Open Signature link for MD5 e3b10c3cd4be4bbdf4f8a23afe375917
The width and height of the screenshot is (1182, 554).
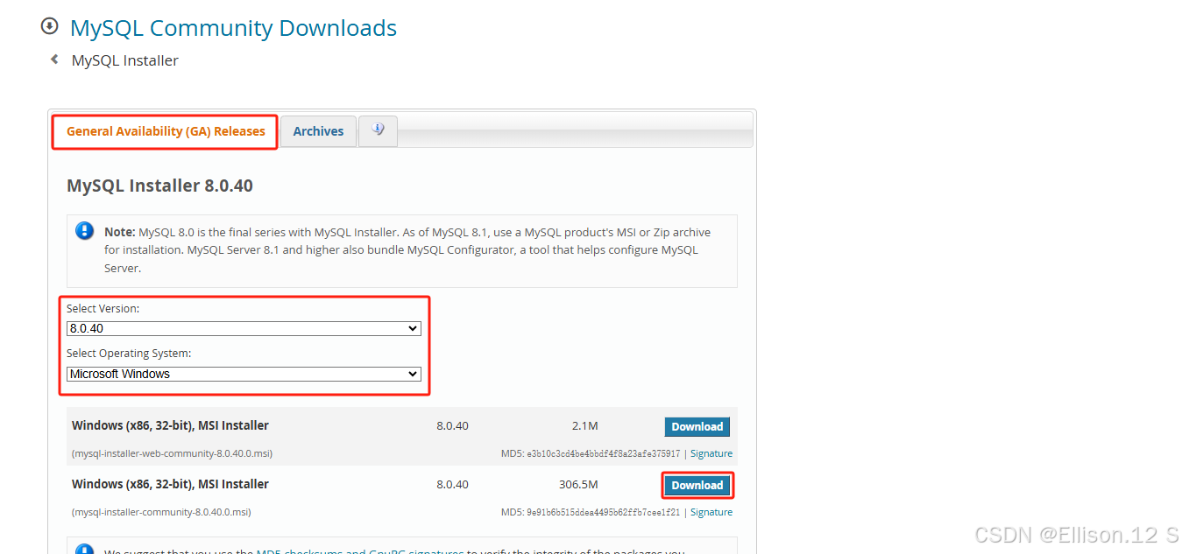[x=711, y=453]
